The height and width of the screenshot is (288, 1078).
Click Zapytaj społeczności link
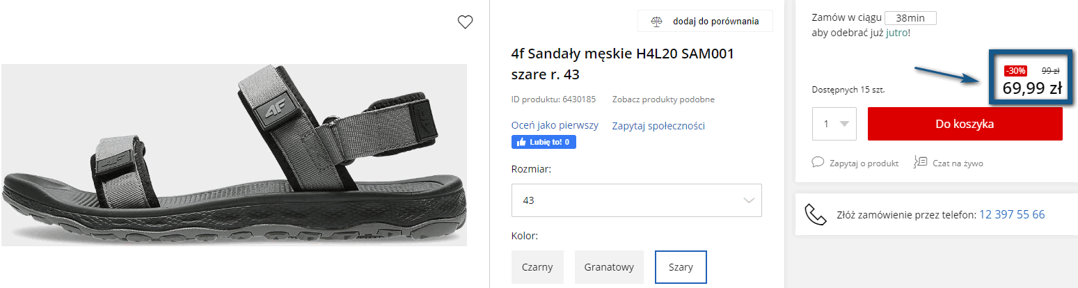pyautogui.click(x=658, y=126)
